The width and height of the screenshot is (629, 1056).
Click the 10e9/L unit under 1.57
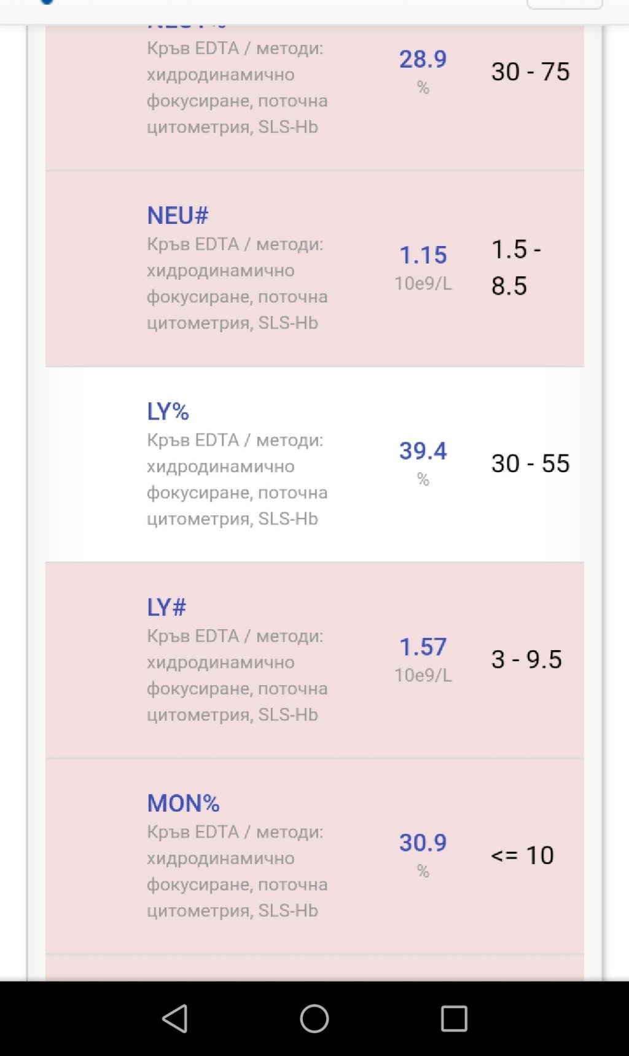point(423,675)
